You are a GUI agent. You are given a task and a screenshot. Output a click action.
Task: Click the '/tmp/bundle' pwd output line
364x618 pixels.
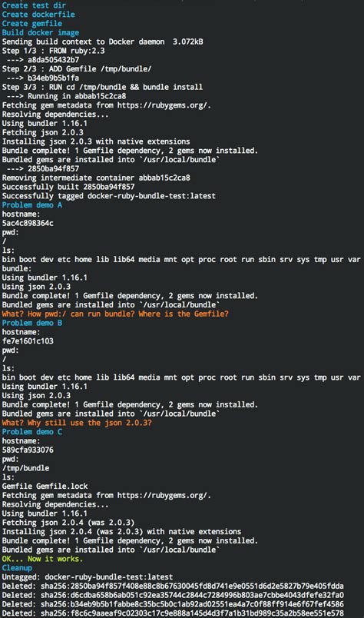[x=25, y=468]
